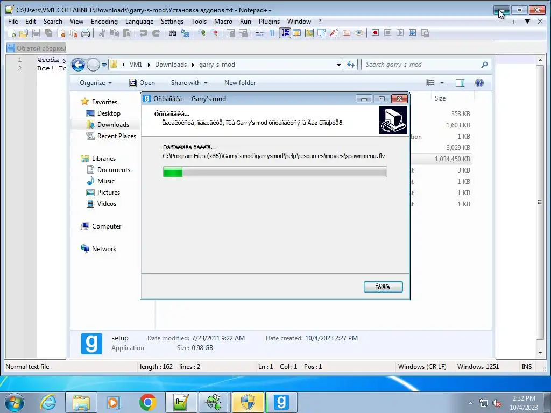Open Google Chrome from the taskbar
551x413 pixels.
coord(147,402)
